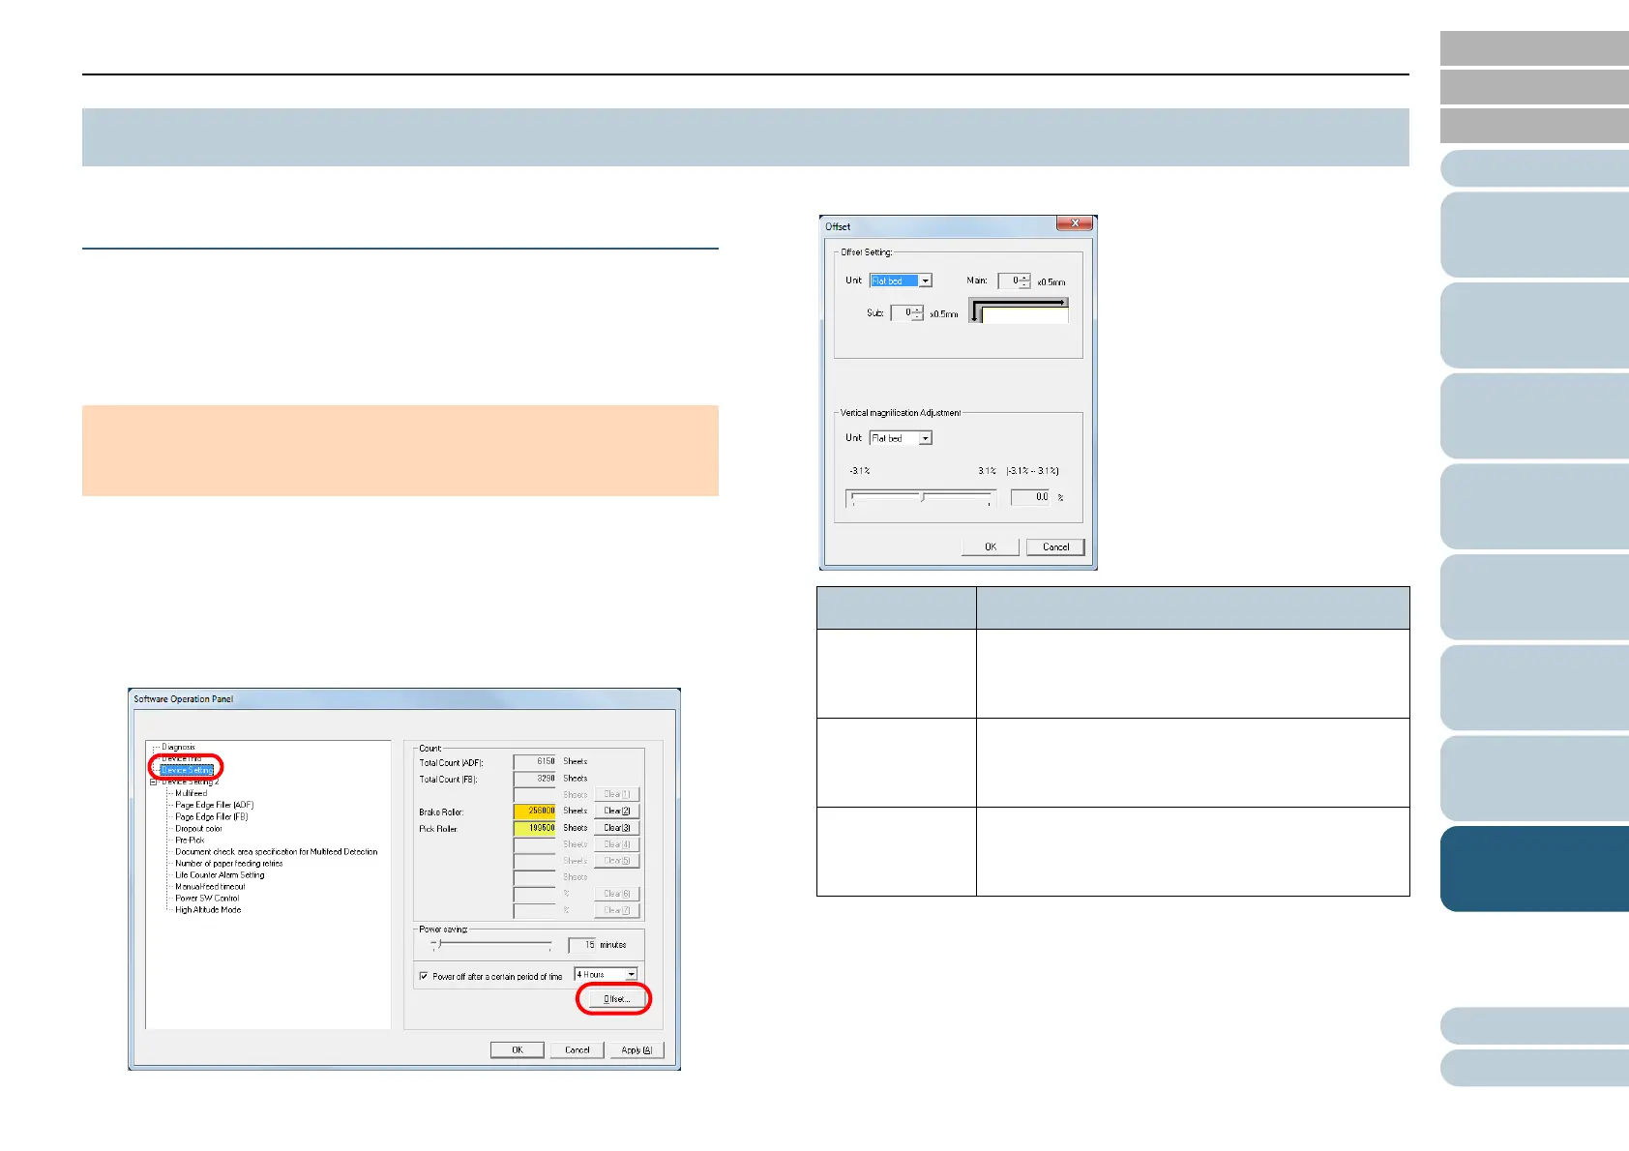Click the greyed-out Clear[4] button
The image size is (1629, 1151).
616,844
